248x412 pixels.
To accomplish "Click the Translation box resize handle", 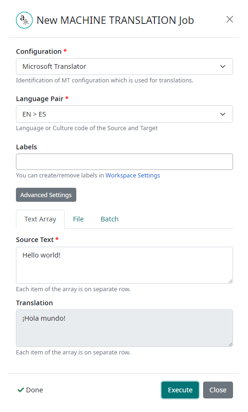I will (x=230, y=344).
